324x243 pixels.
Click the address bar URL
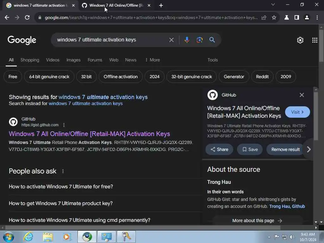(151, 18)
